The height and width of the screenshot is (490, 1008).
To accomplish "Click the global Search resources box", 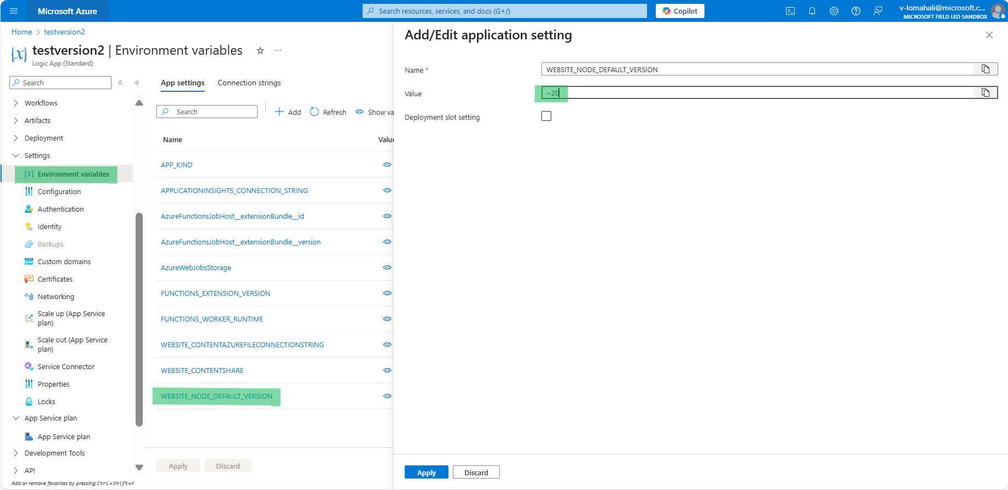I will click(x=504, y=11).
